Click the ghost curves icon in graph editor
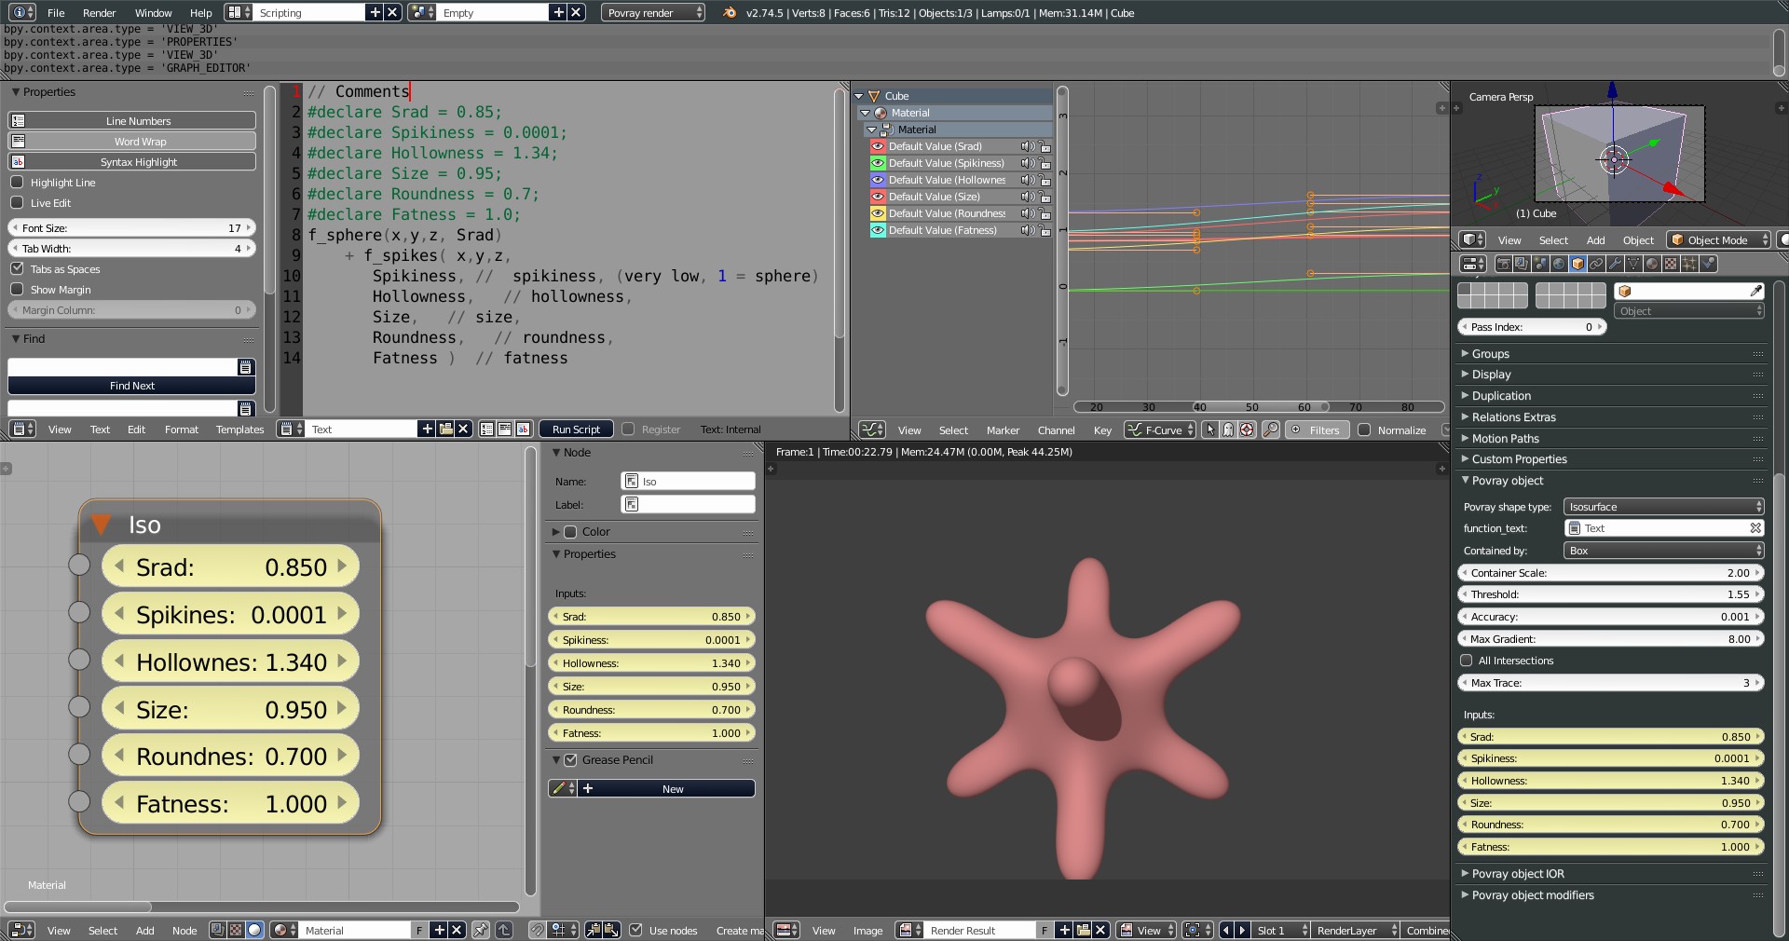Image resolution: width=1789 pixels, height=941 pixels. point(1228,430)
